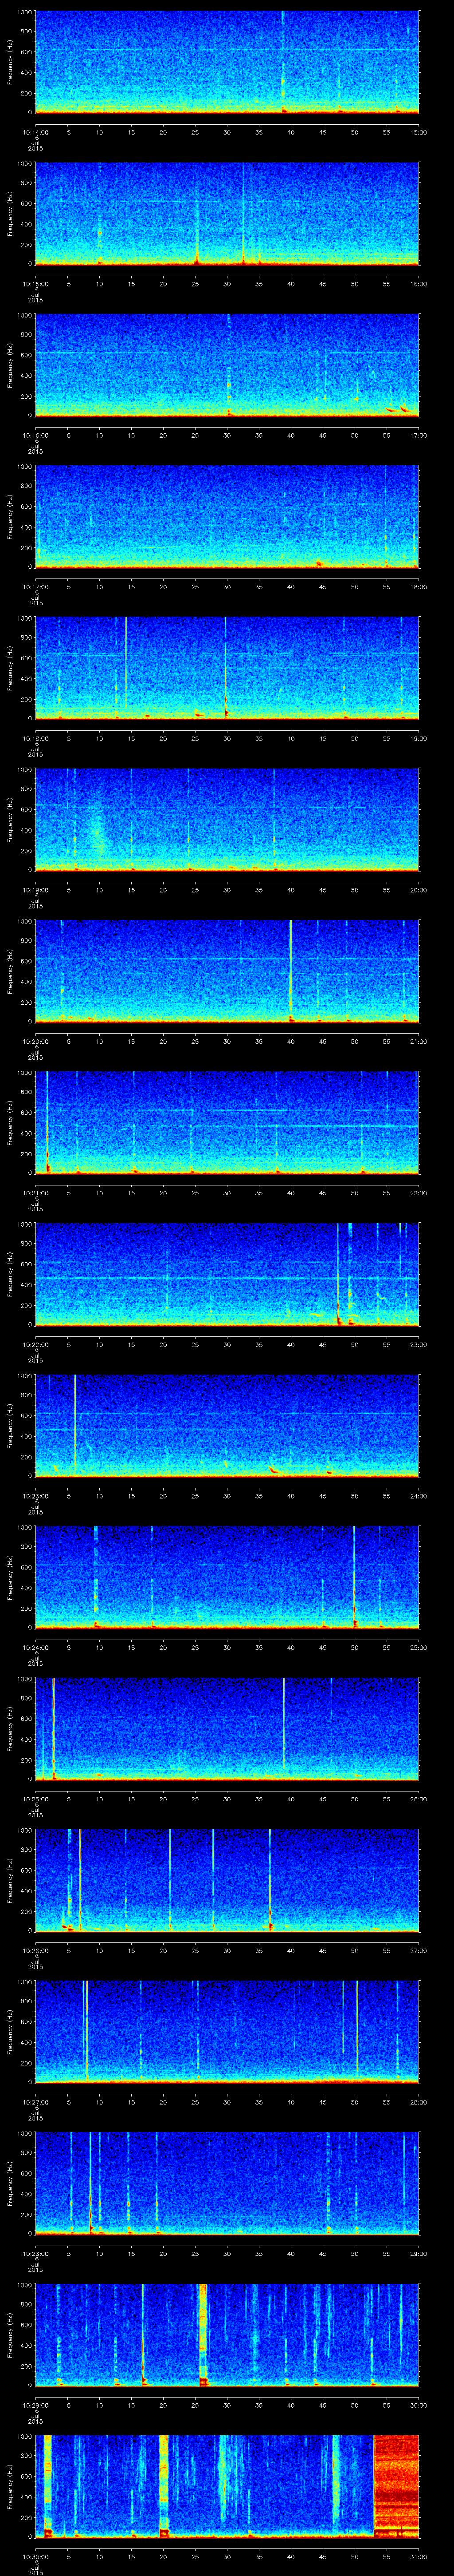Click the 10:24:00 start time label
This screenshot has height=2576, width=454.
[35, 1647]
